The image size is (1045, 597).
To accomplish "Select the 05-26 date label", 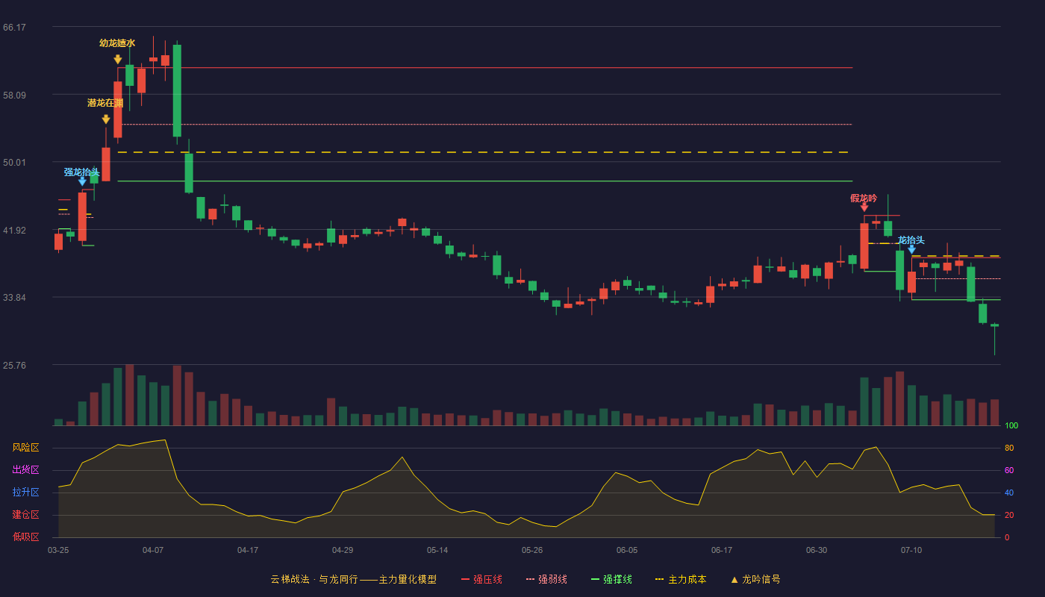I will 532,550.
